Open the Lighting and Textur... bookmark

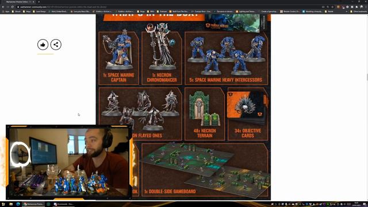246,11
